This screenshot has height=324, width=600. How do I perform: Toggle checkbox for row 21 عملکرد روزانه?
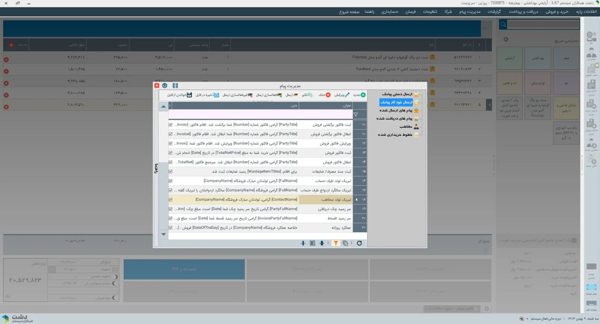(x=170, y=228)
